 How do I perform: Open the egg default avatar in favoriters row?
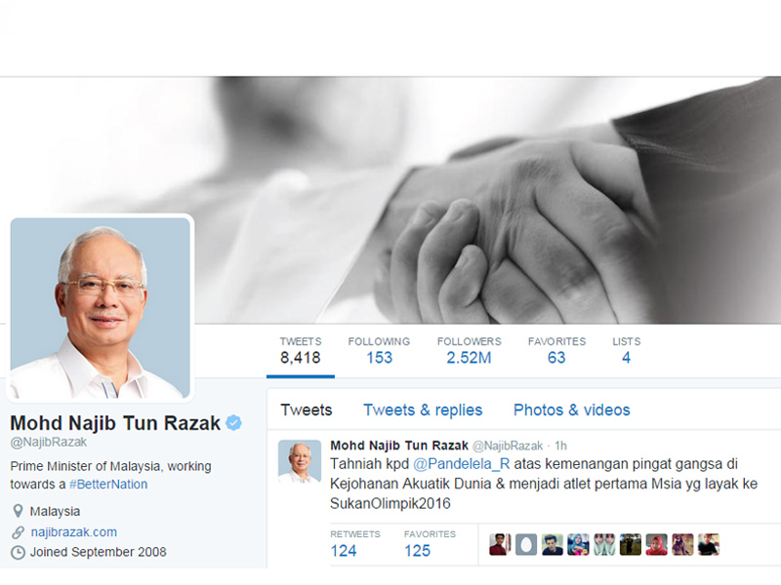click(x=526, y=544)
